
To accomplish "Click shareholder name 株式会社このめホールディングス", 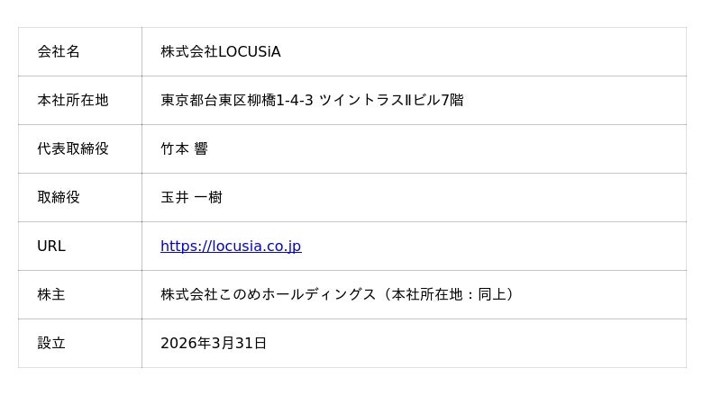I will 268,294.
